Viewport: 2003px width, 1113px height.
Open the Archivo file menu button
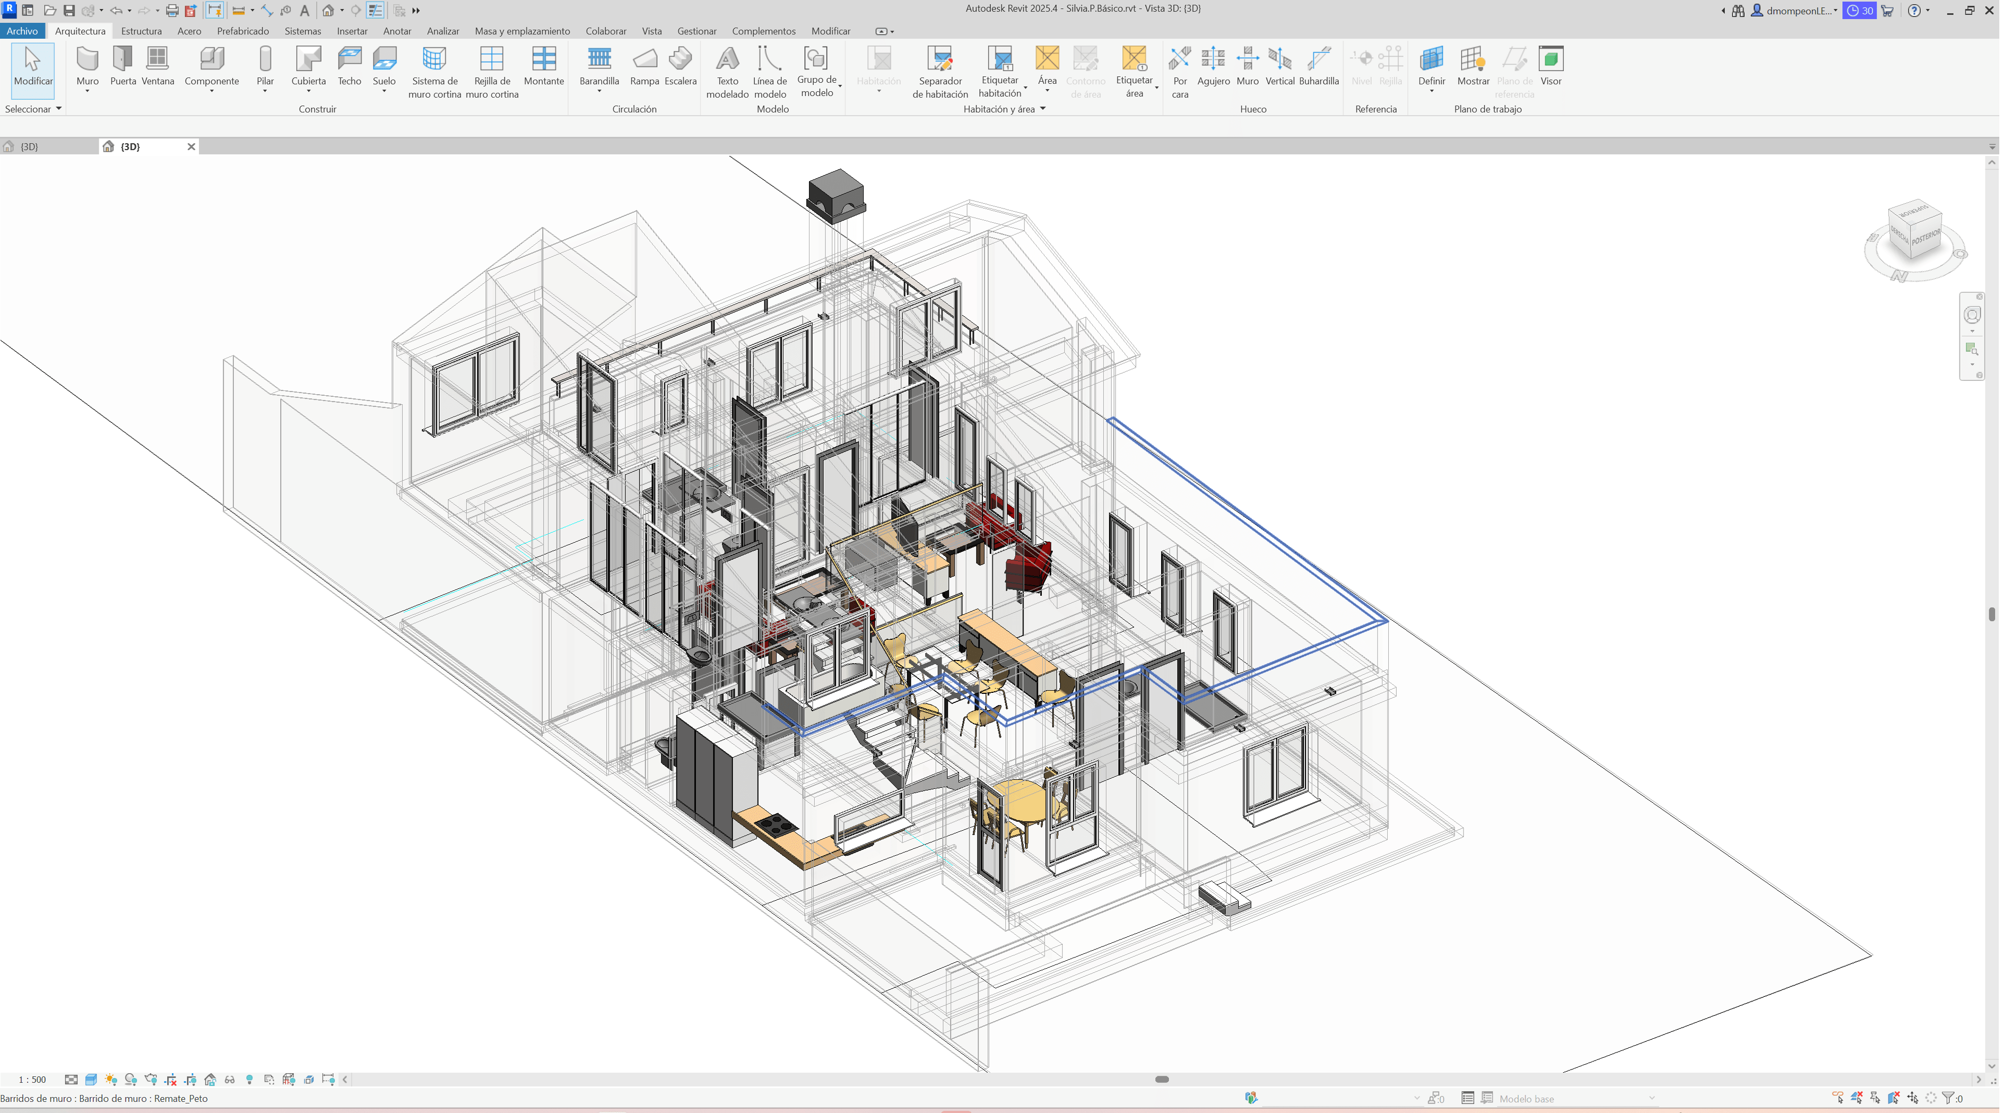[x=22, y=31]
